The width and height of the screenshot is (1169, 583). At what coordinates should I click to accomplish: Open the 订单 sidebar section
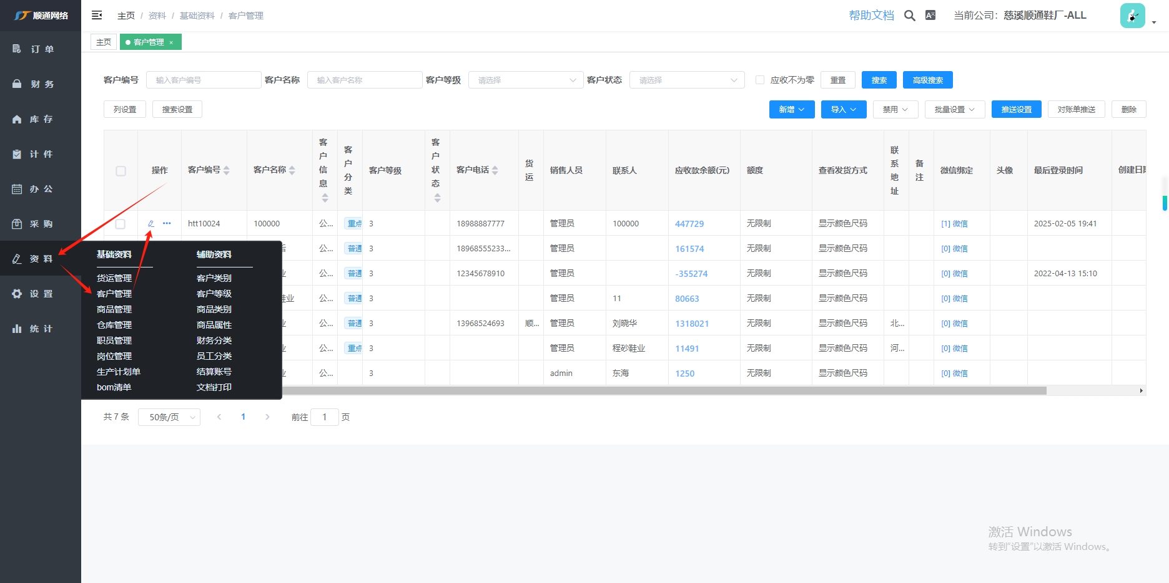tap(41, 49)
